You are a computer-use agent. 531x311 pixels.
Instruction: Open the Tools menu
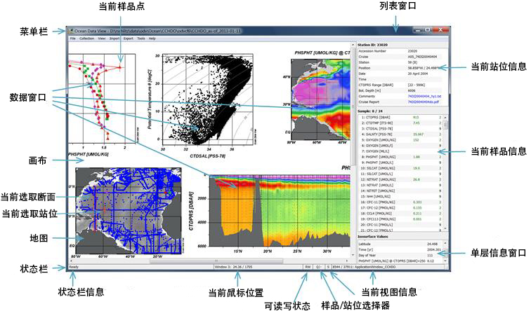(141, 39)
